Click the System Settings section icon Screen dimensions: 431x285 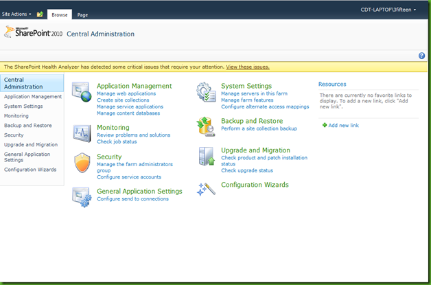(x=207, y=92)
